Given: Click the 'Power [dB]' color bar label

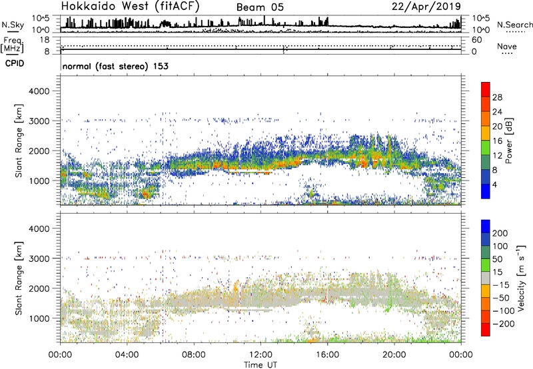Looking at the screenshot, I should [508, 141].
